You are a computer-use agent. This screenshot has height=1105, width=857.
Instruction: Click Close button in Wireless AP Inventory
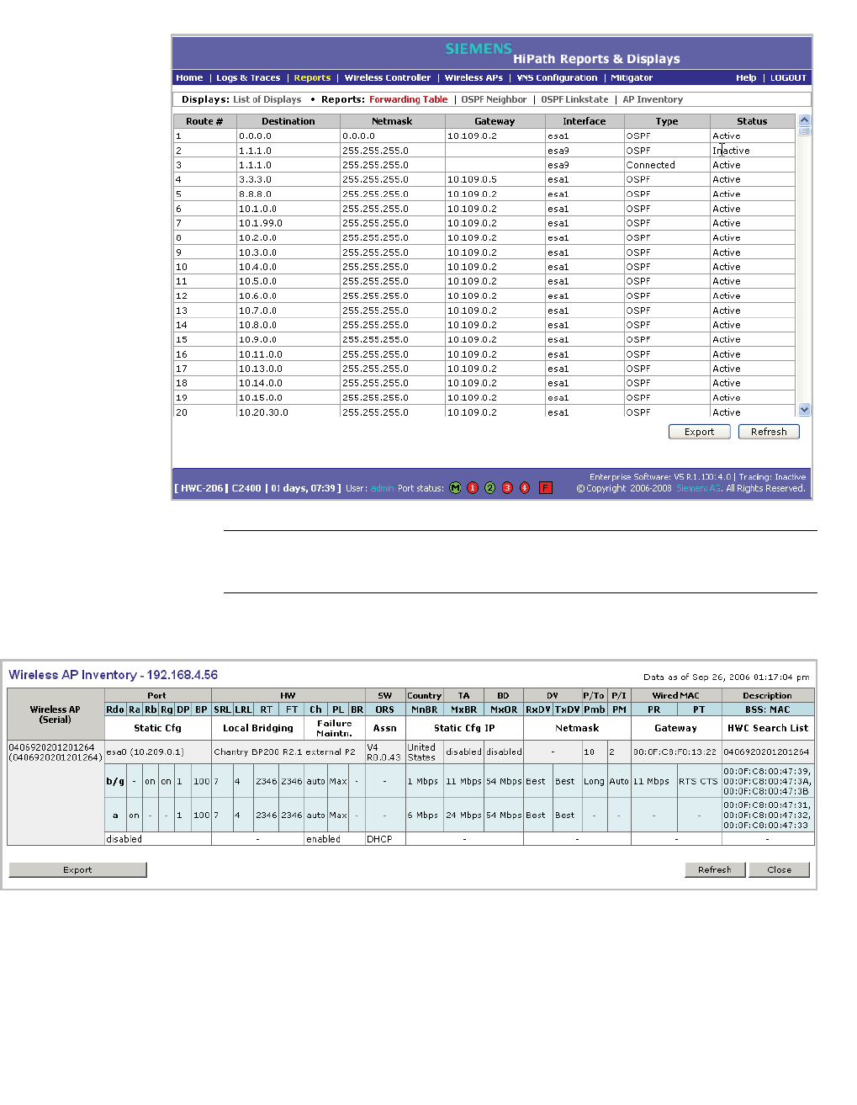coord(779,870)
